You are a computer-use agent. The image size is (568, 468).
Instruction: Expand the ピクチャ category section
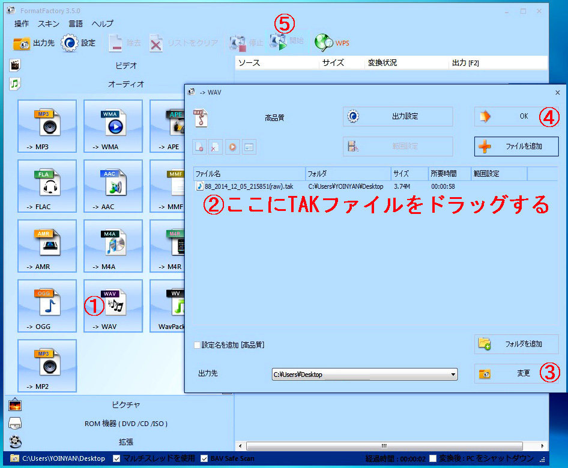(125, 405)
